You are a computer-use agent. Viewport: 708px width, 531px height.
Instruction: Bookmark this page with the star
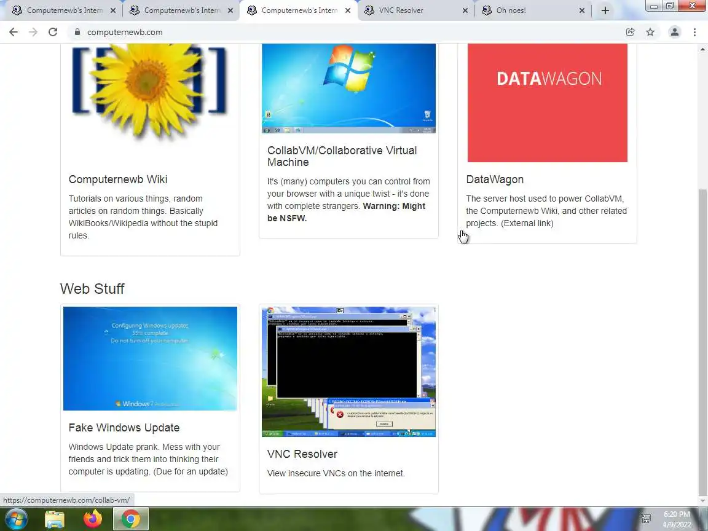point(650,32)
